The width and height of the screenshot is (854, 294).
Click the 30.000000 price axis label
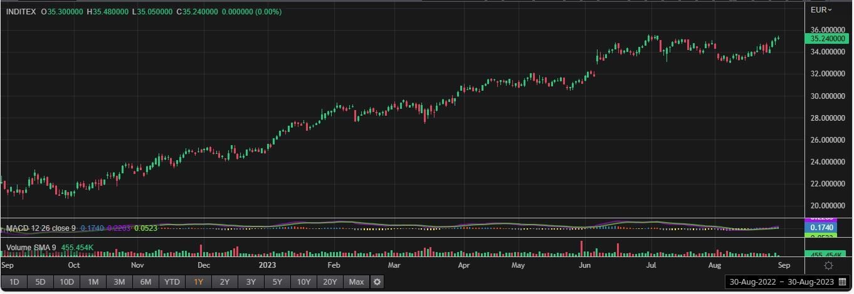tap(828, 96)
